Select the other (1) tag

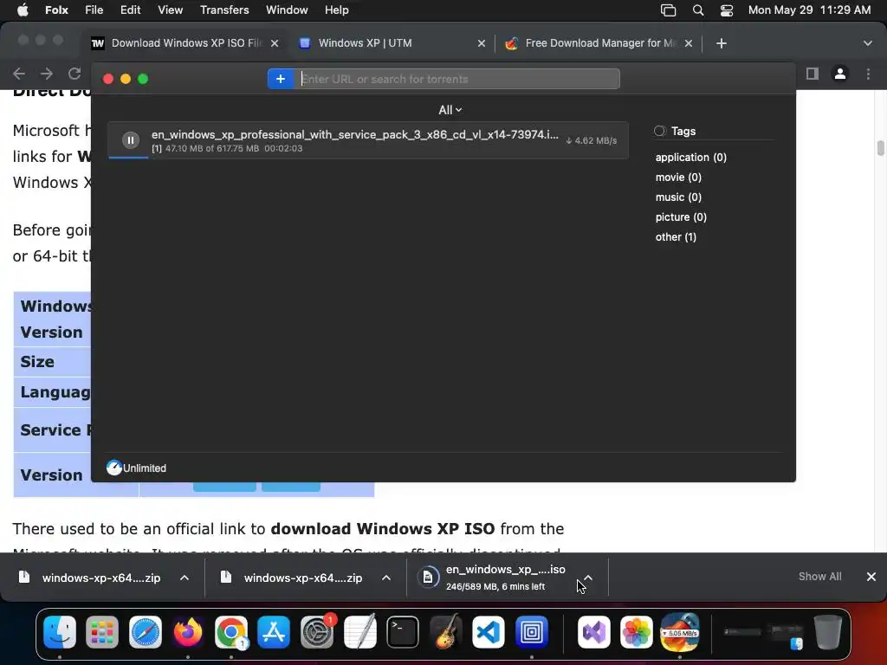[x=676, y=237]
